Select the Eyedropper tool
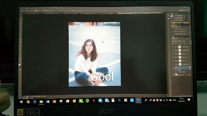Screen dimensions: 207x116 coord(21,28)
